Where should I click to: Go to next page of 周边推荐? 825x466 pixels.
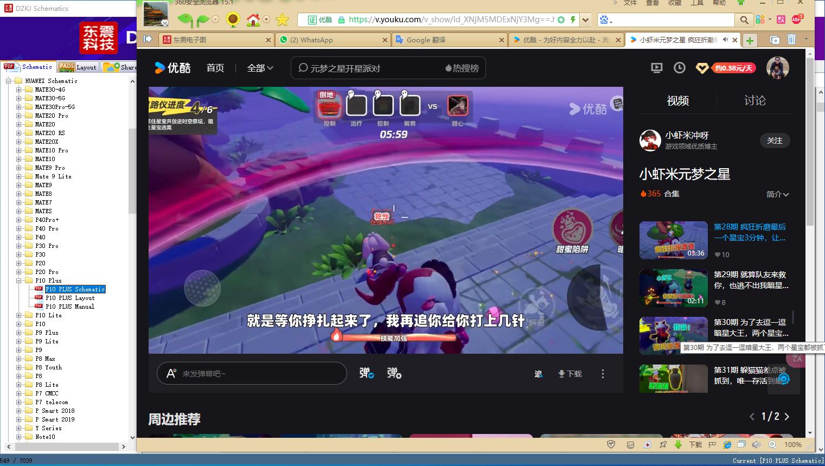click(x=787, y=417)
